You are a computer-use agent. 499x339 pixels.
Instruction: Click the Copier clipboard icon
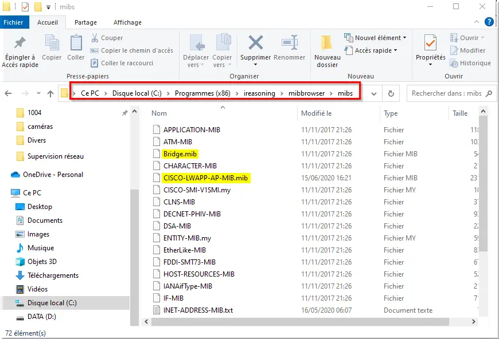[52, 48]
